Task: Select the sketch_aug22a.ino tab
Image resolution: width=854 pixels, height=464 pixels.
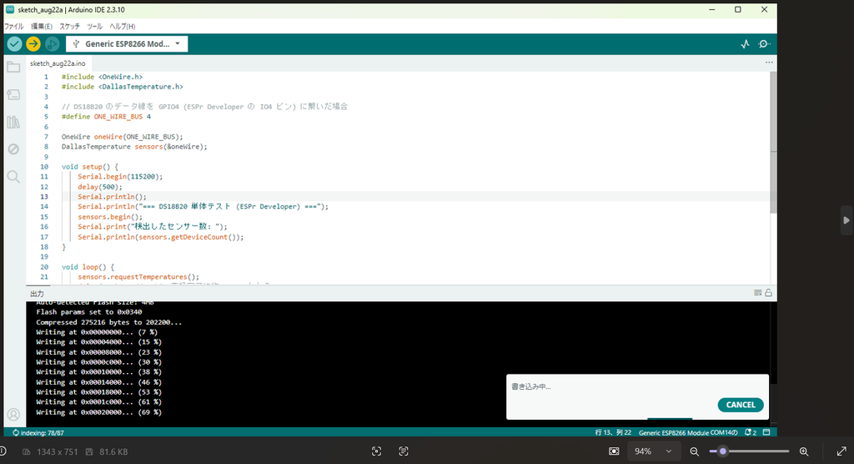Action: click(58, 63)
